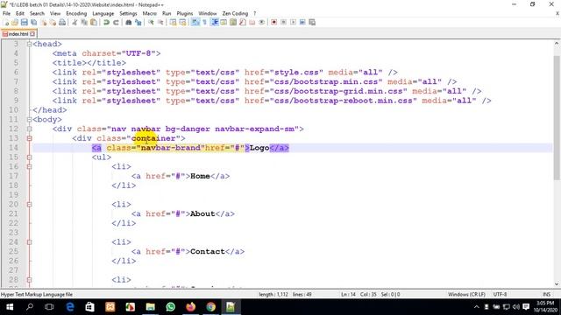Open Google Chrome from the taskbar
This screenshot has width=561, height=315.
coord(210,307)
